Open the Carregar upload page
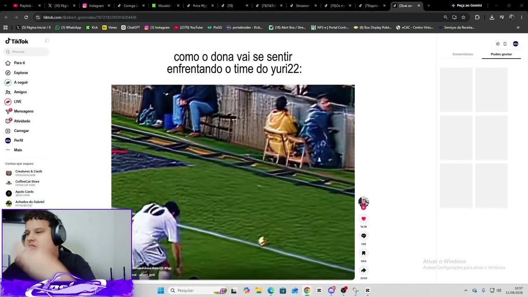Viewport: 528px width, 297px height. click(x=21, y=131)
